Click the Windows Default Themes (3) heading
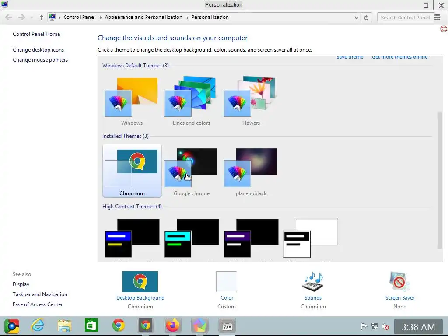 click(x=136, y=66)
